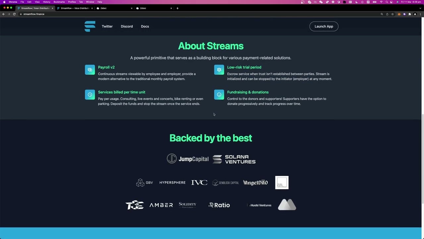This screenshot has width=424, height=239.
Task: Switch to Streamflow Value Distribution tab
Action: [x=75, y=8]
